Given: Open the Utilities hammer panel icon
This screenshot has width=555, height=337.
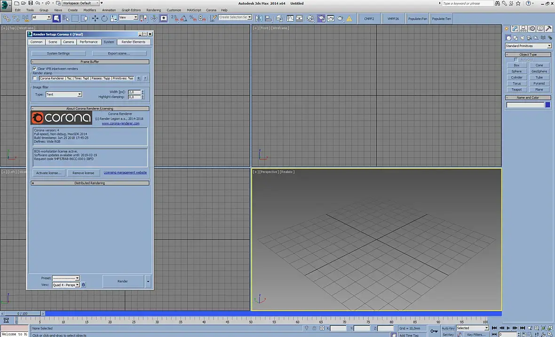Looking at the screenshot, I should pos(548,29).
